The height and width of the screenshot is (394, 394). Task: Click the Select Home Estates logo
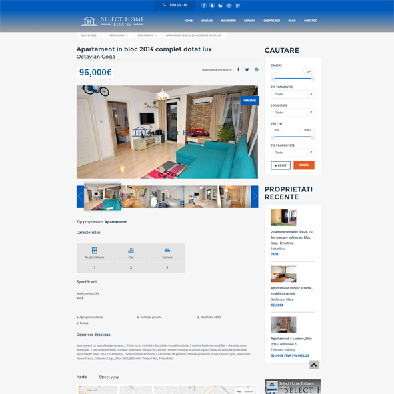[112, 21]
